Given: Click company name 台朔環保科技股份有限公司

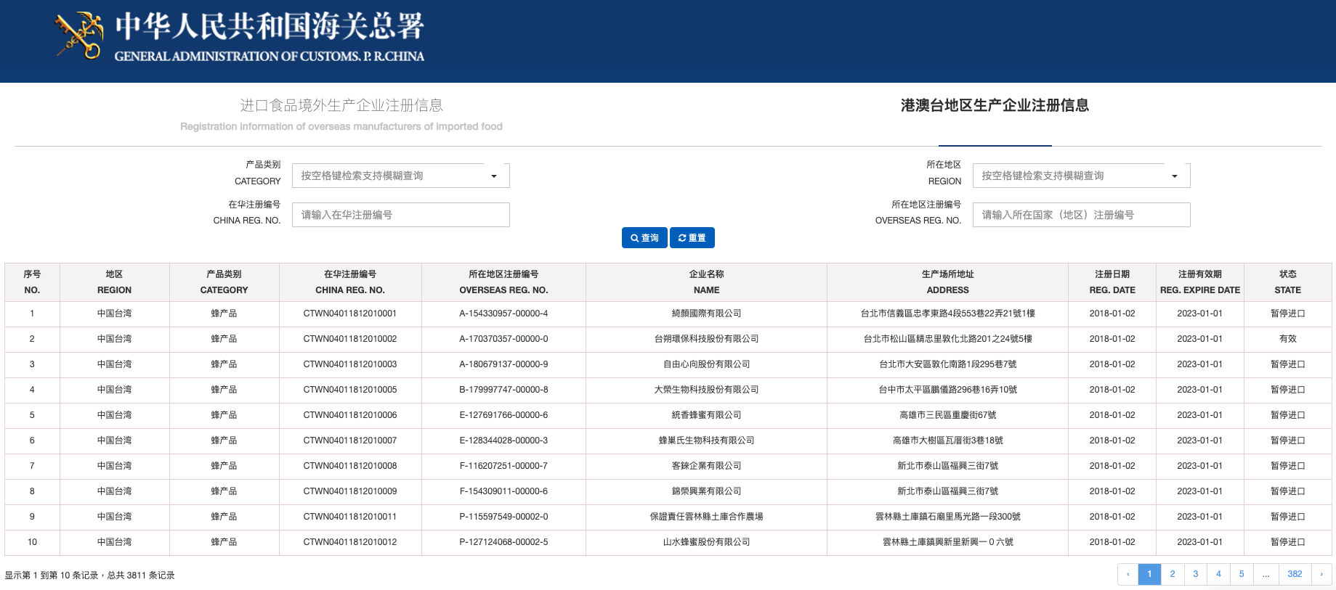Looking at the screenshot, I should (x=706, y=339).
